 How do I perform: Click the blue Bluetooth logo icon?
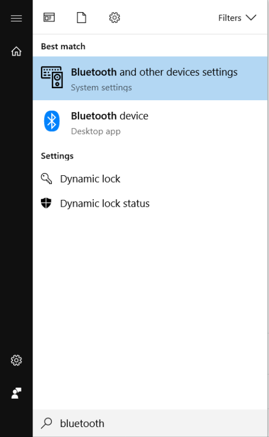[51, 121]
